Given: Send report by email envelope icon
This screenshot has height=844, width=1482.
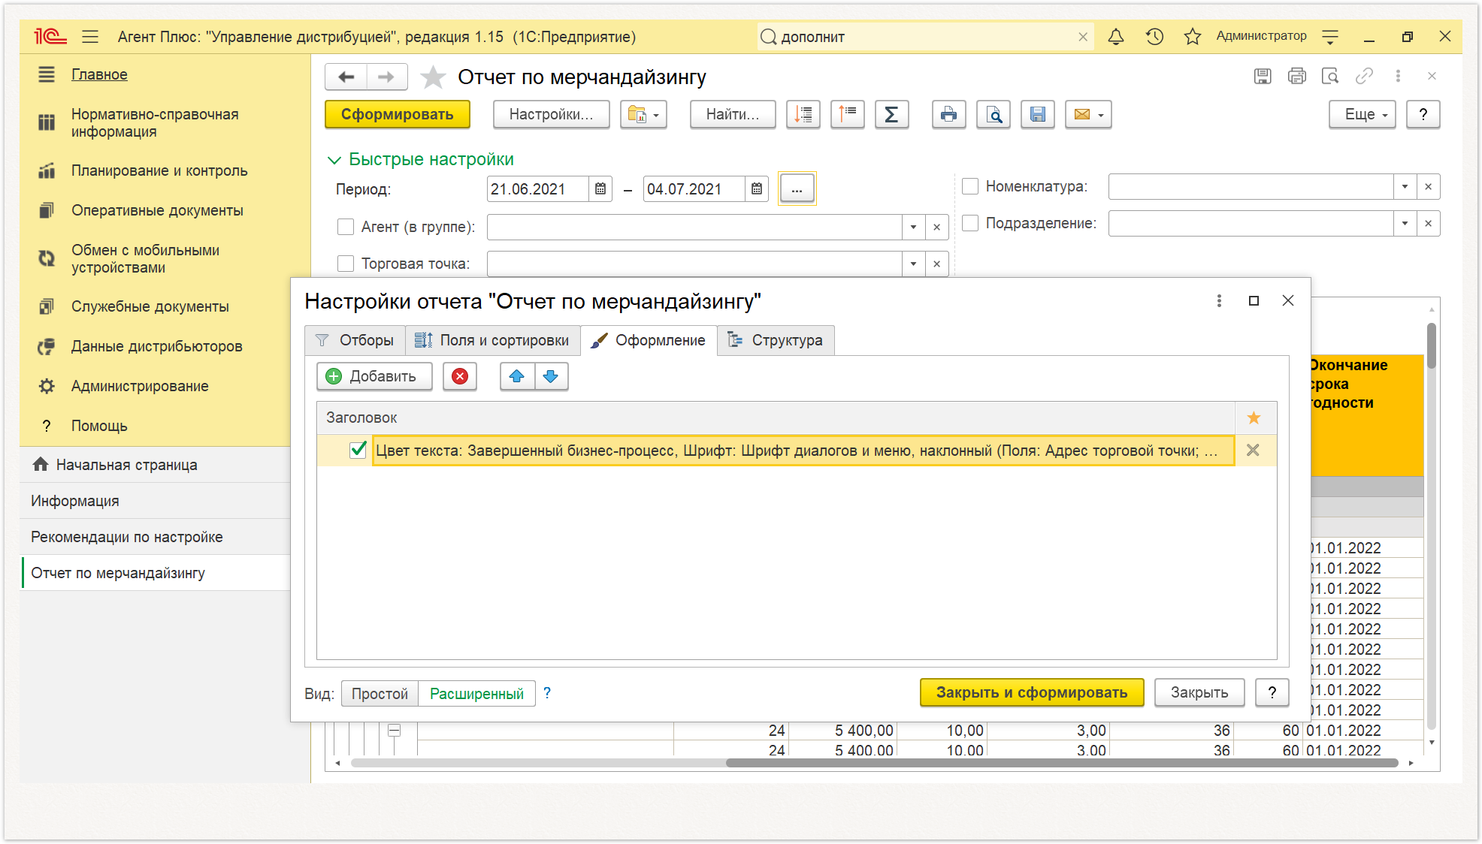Looking at the screenshot, I should coord(1088,114).
